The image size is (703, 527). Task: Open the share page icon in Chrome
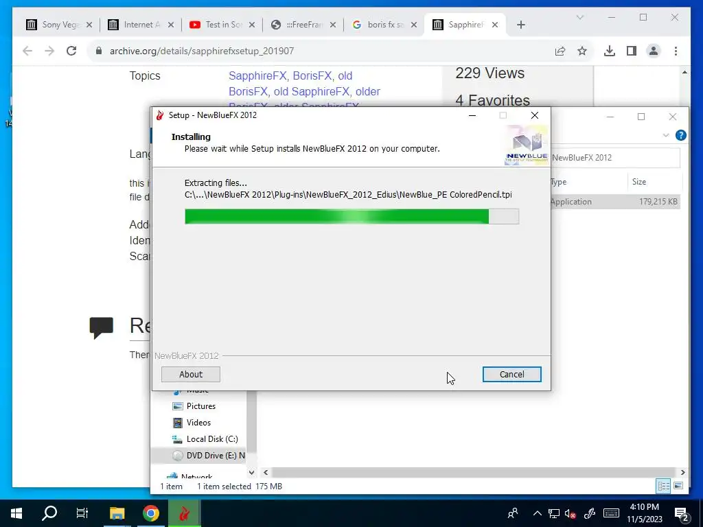560,51
